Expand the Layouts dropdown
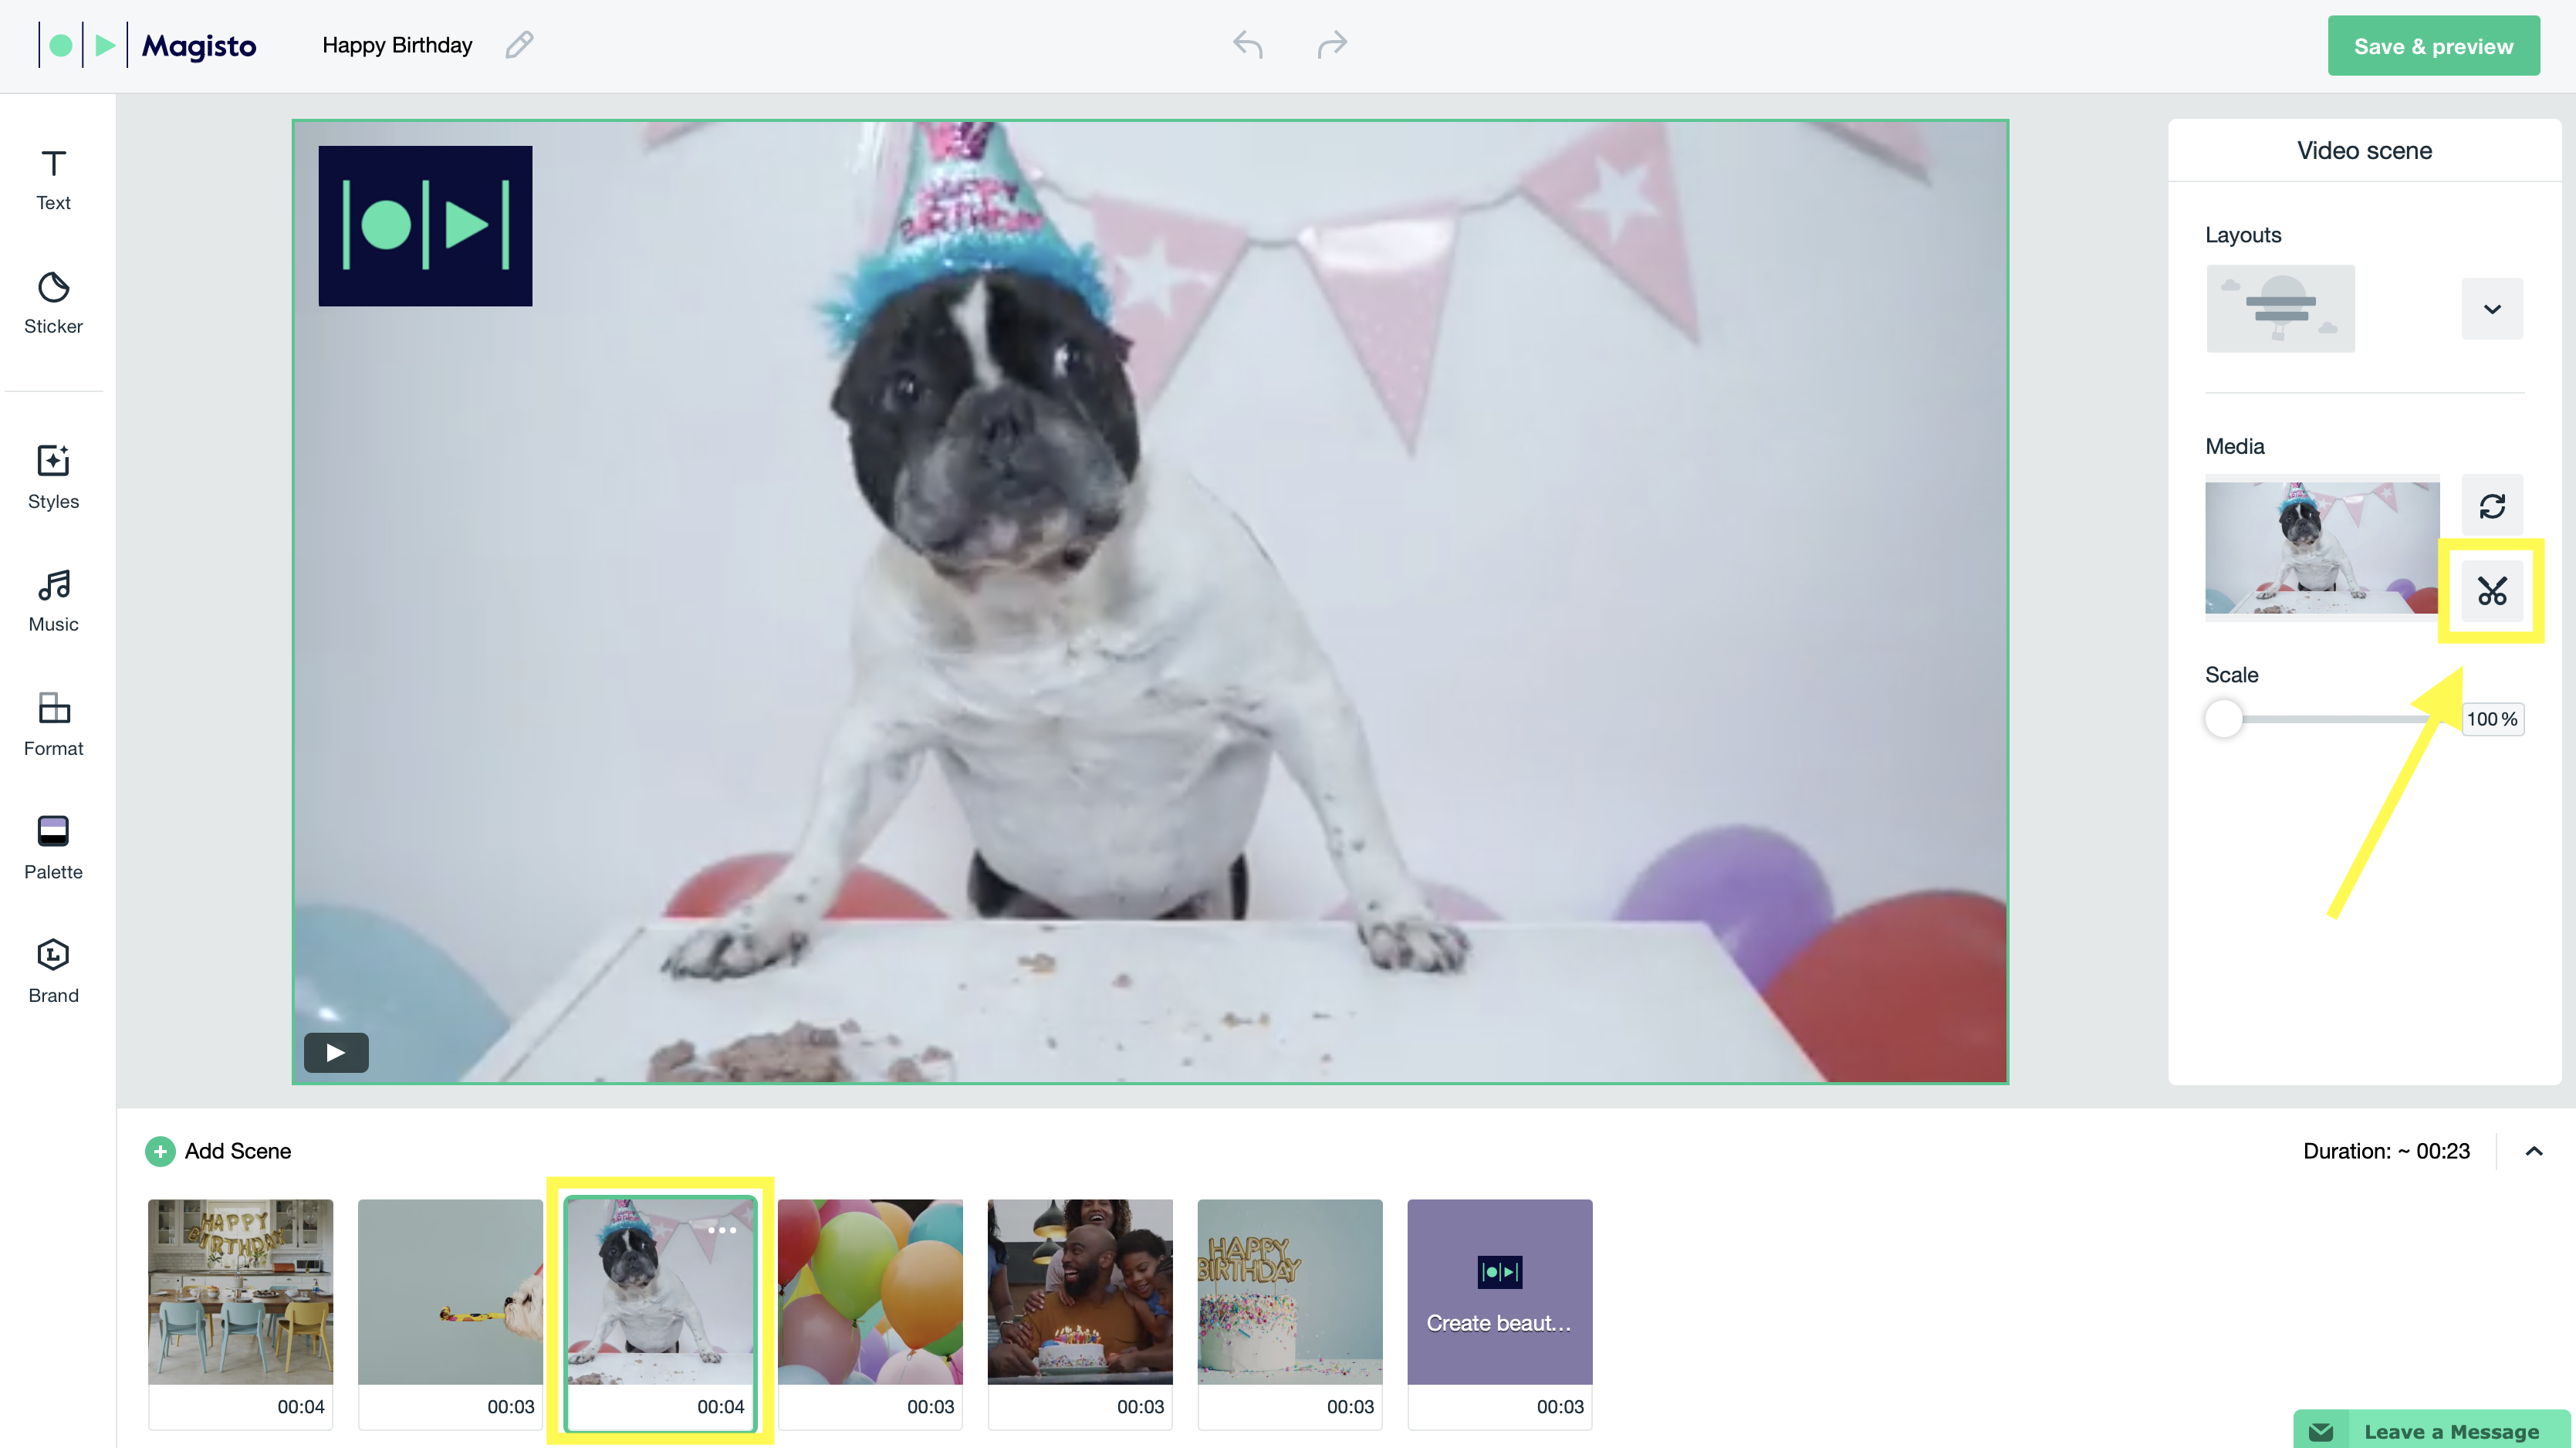The height and width of the screenshot is (1448, 2576). 2492,309
